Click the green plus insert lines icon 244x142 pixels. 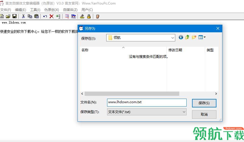coord(58,16)
